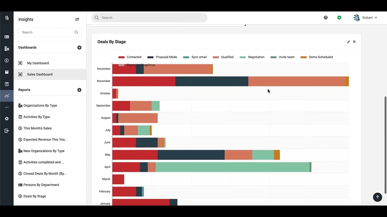
Task: Click the scroll-to-top arrow button
Action: click(377, 197)
